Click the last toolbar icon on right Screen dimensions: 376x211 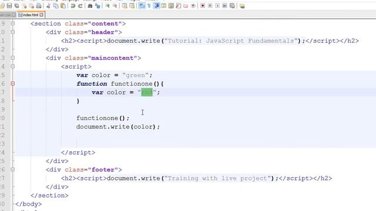pyautogui.click(x=242, y=6)
